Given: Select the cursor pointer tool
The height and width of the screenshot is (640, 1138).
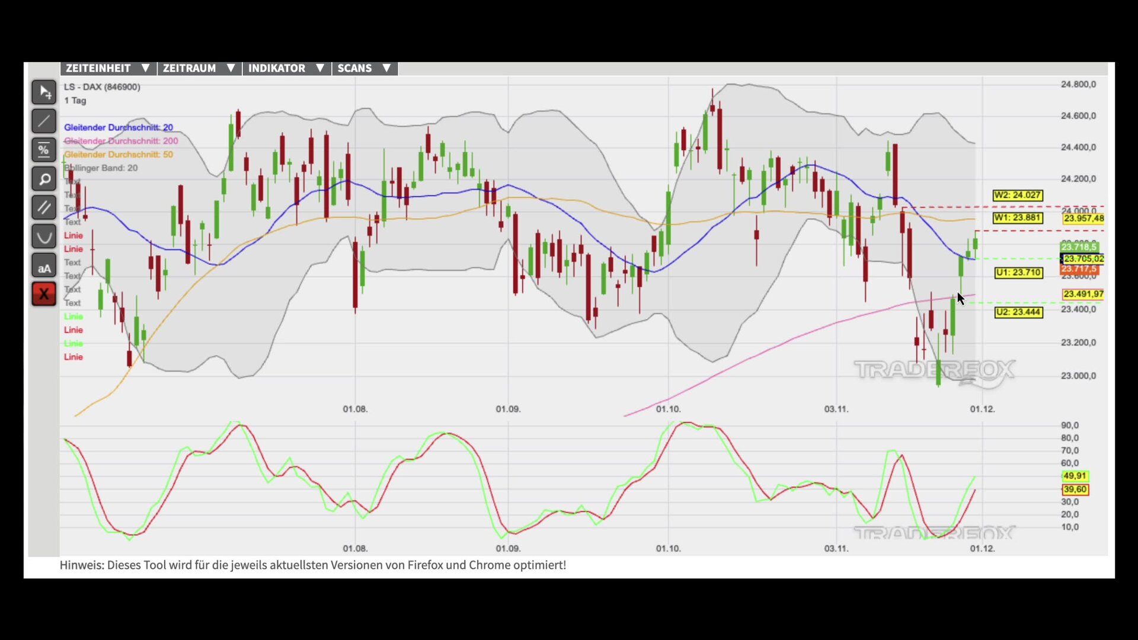Looking at the screenshot, I should click(x=44, y=92).
